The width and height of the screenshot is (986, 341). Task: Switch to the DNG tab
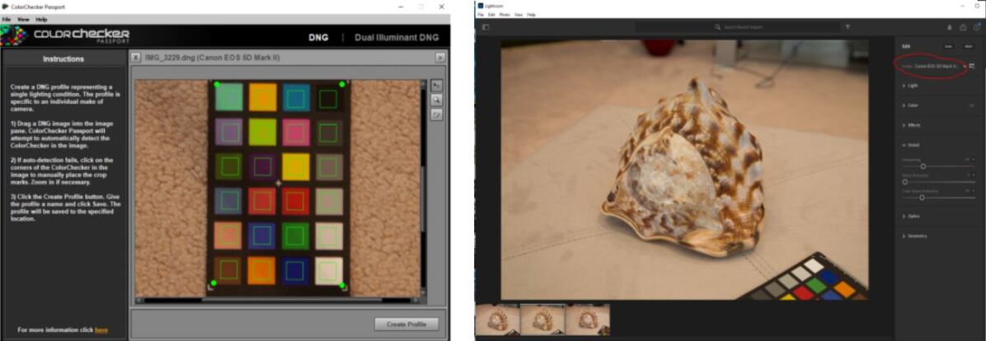click(318, 37)
